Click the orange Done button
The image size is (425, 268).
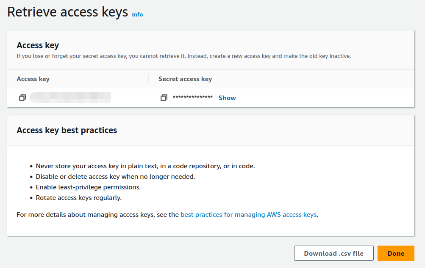(396, 253)
